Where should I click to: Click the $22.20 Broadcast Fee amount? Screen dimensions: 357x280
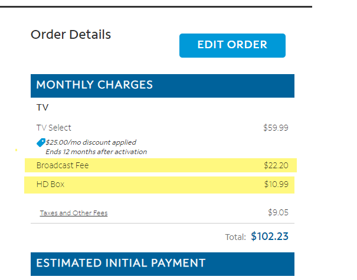pos(276,165)
